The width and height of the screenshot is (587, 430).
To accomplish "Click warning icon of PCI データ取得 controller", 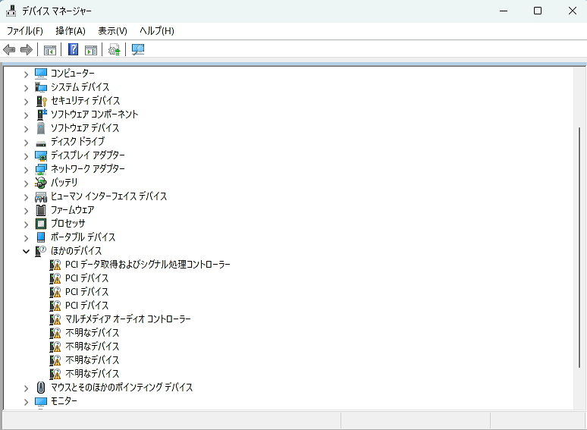I will (x=55, y=265).
